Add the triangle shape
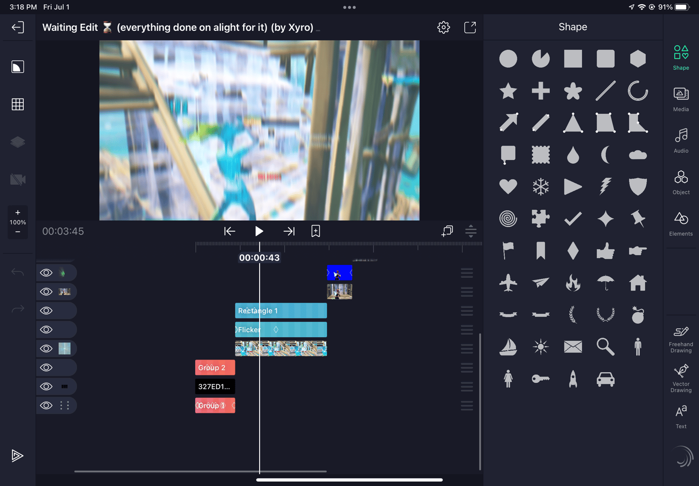Viewport: 699px width, 486px height. (x=573, y=123)
